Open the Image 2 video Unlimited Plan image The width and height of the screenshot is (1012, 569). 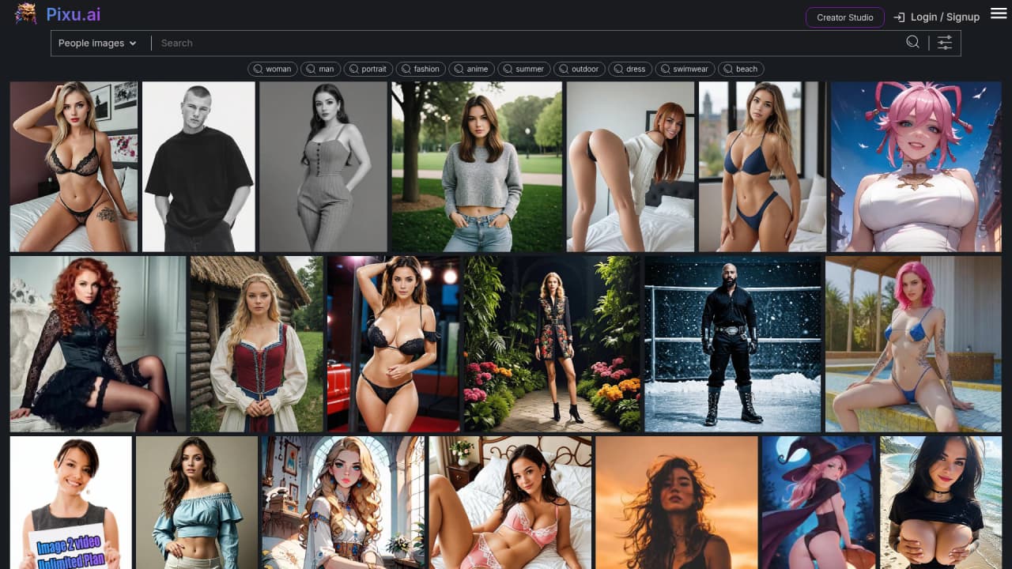pos(71,503)
